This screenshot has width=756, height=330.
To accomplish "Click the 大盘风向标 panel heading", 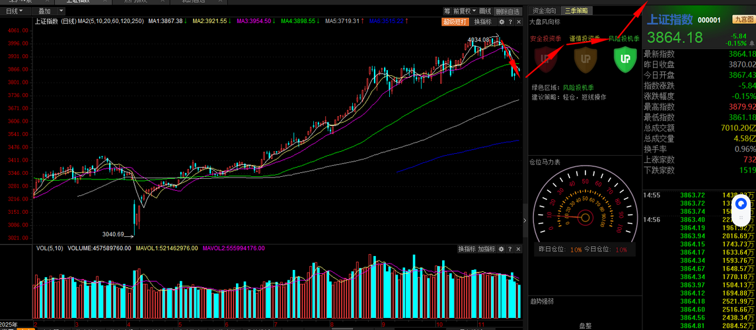I will pos(545,22).
